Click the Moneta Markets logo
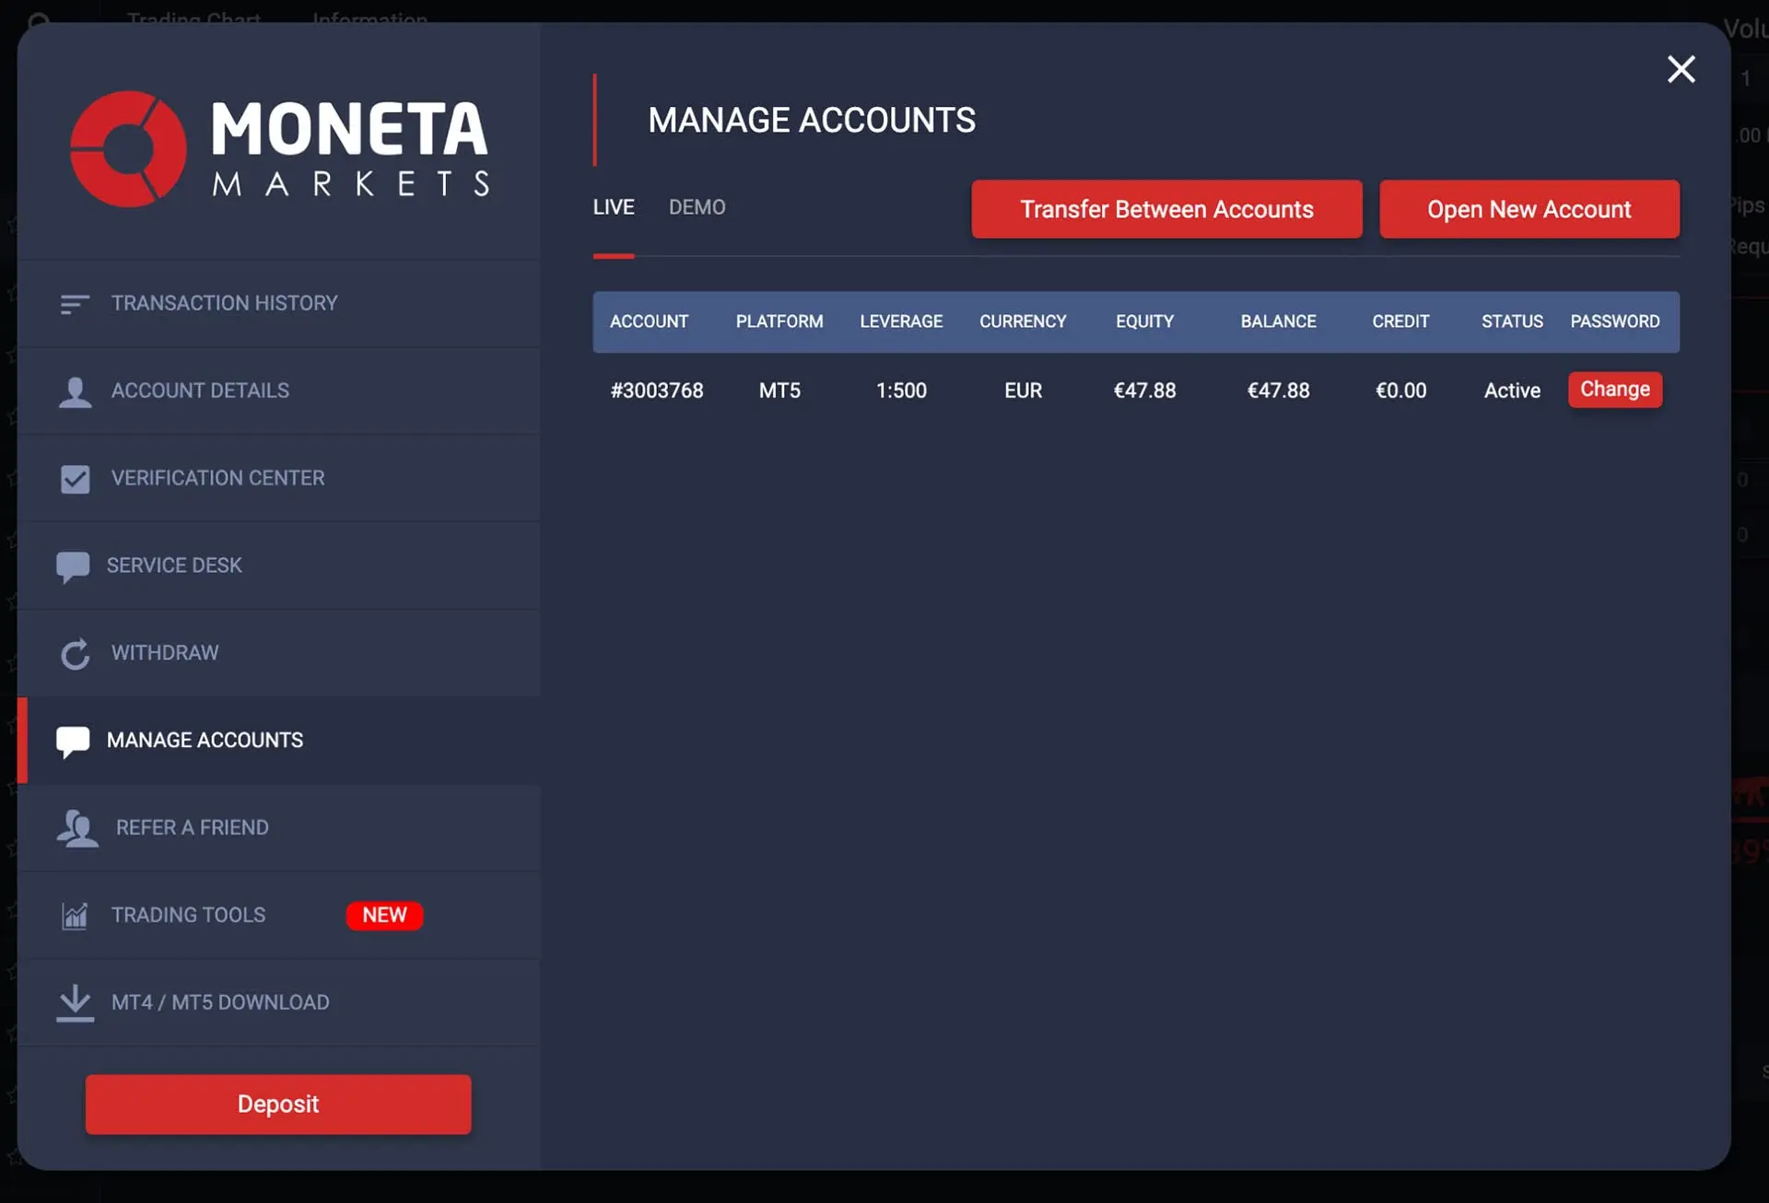This screenshot has width=1769, height=1203. [279, 149]
